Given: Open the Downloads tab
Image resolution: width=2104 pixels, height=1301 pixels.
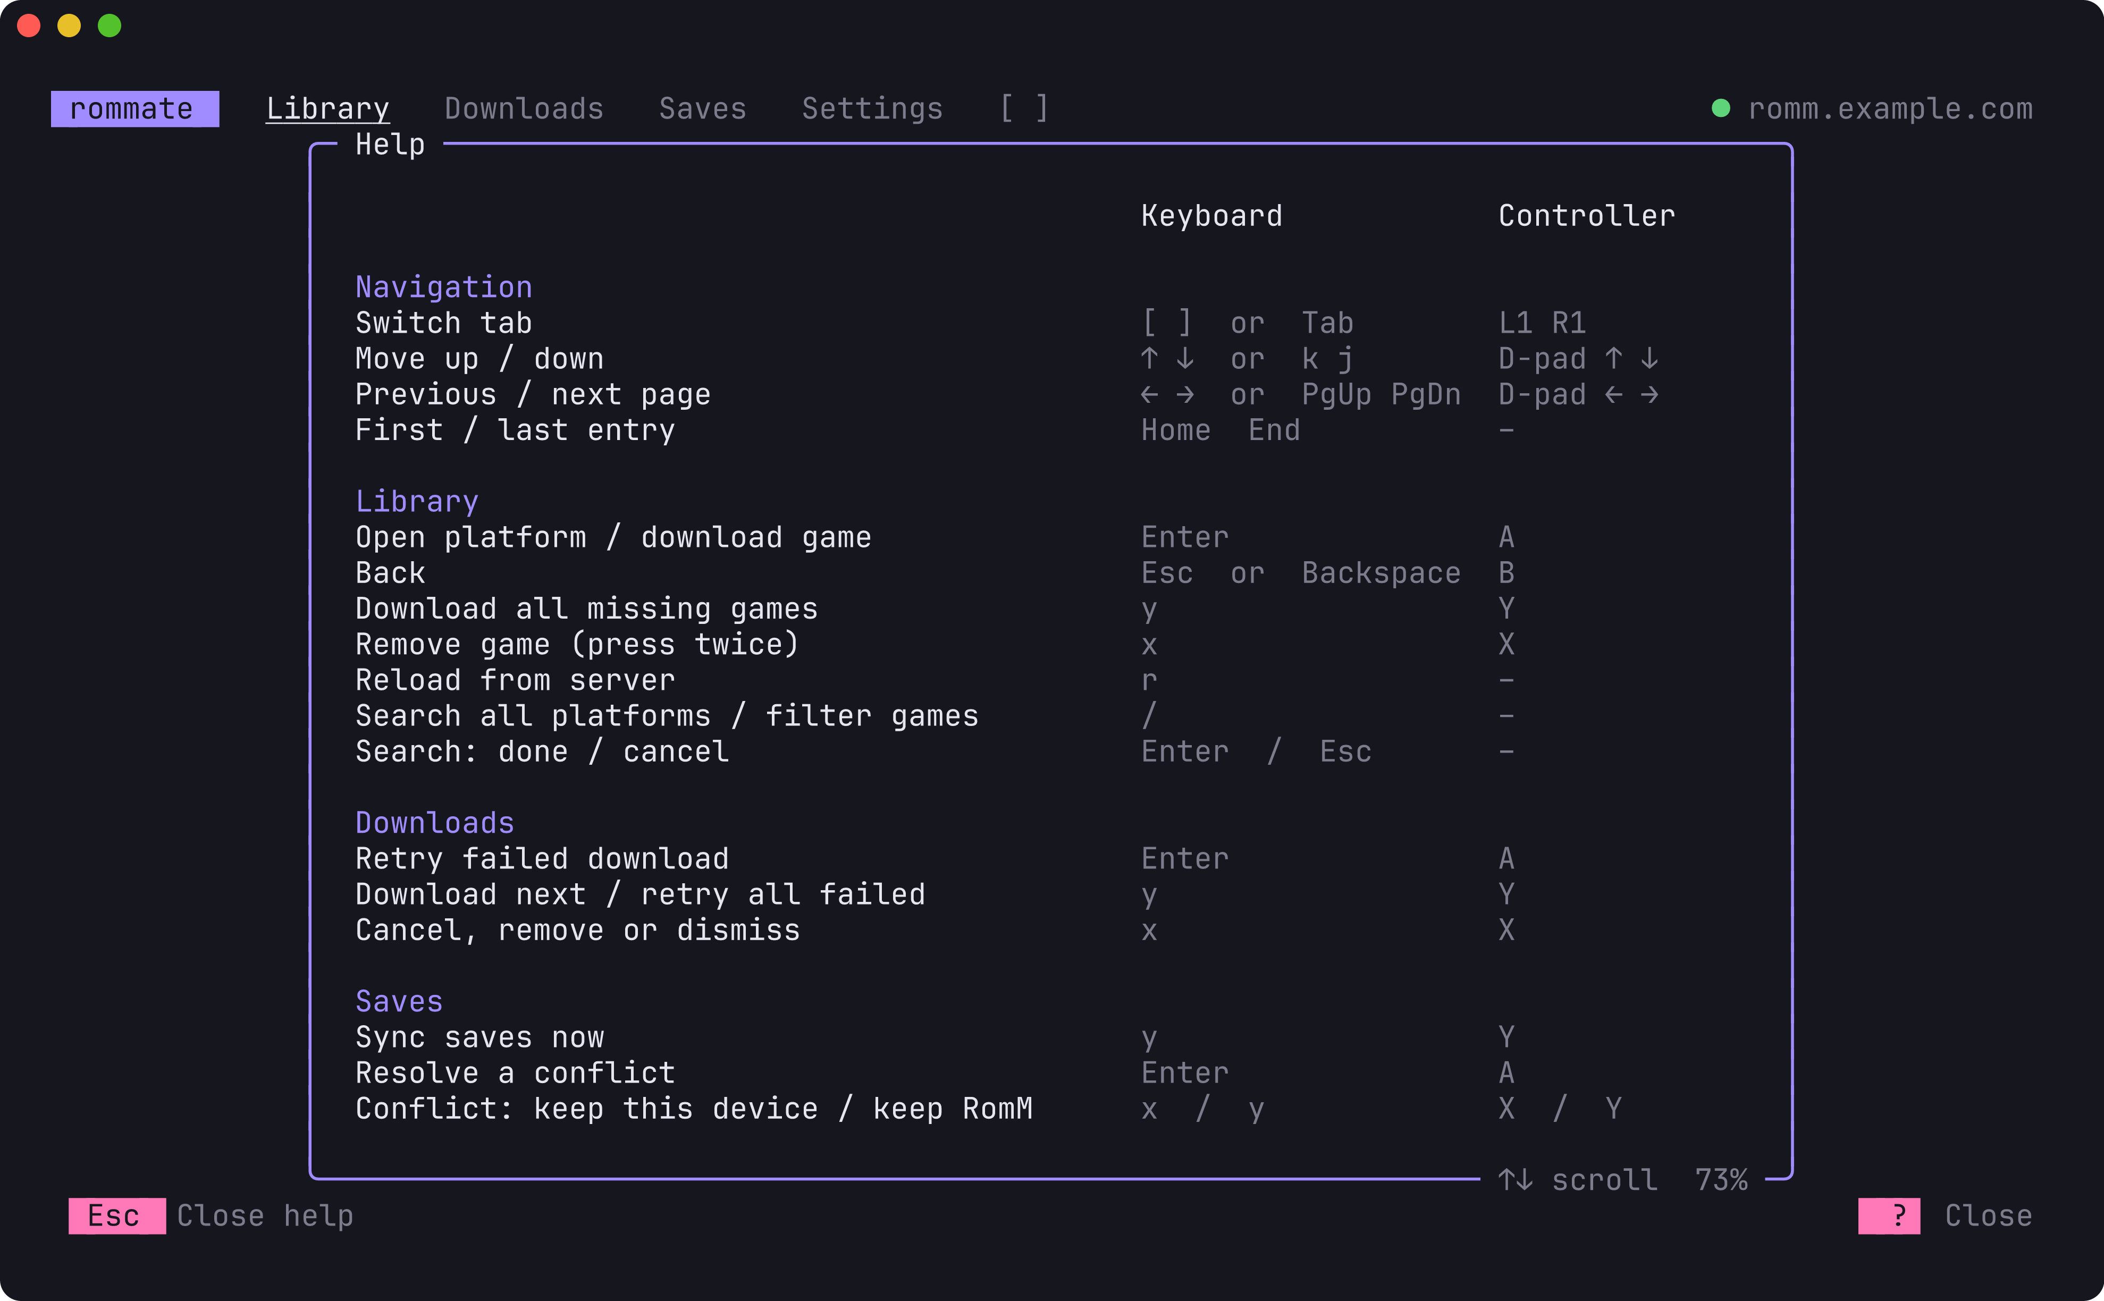Looking at the screenshot, I should click(524, 108).
